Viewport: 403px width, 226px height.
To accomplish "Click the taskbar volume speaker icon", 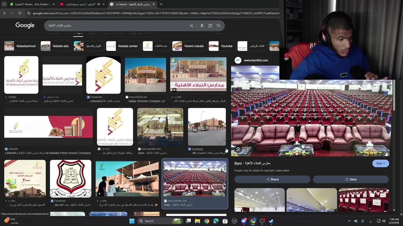I will [384, 221].
